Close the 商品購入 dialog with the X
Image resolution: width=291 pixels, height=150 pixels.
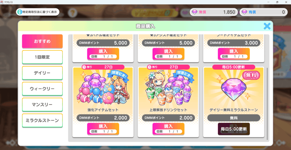(267, 26)
